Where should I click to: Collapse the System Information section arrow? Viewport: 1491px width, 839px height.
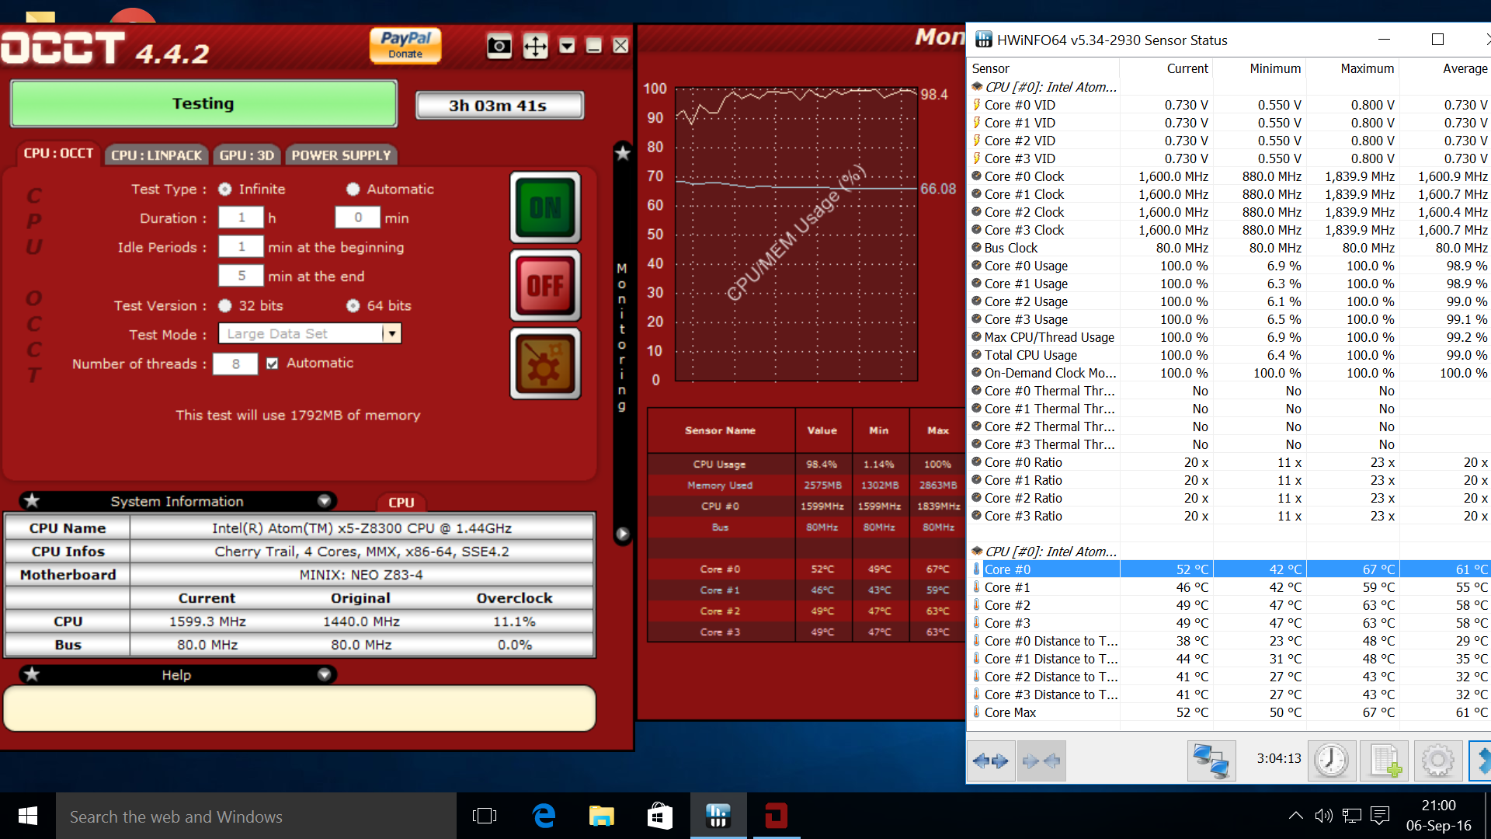point(325,501)
